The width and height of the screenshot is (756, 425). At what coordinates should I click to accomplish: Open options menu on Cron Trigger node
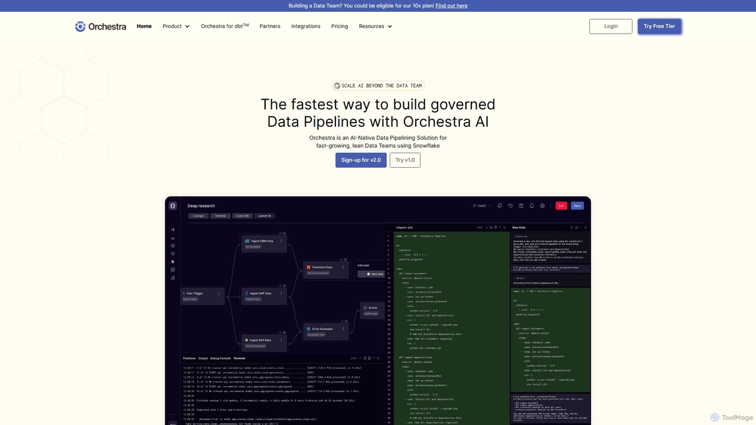[x=219, y=293]
